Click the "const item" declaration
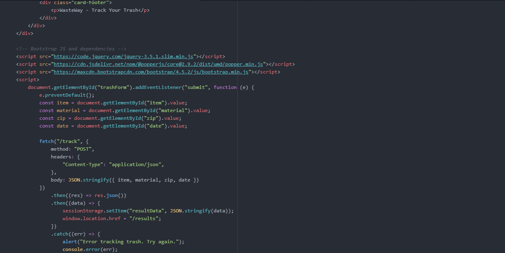This screenshot has height=253, width=505. click(54, 103)
